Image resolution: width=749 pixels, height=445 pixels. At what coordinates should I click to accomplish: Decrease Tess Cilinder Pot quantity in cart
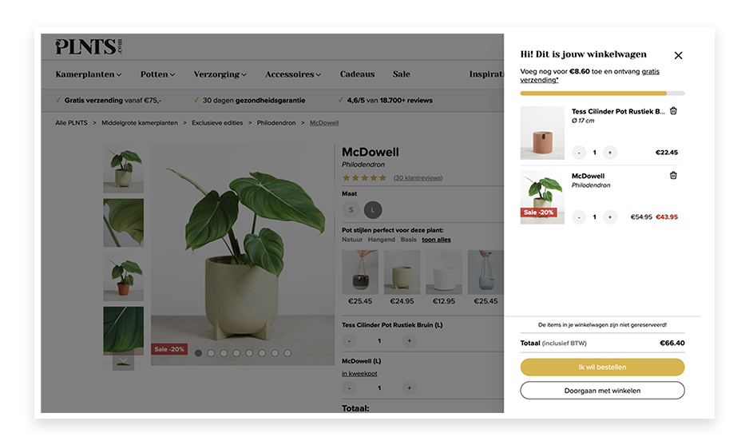click(x=579, y=153)
